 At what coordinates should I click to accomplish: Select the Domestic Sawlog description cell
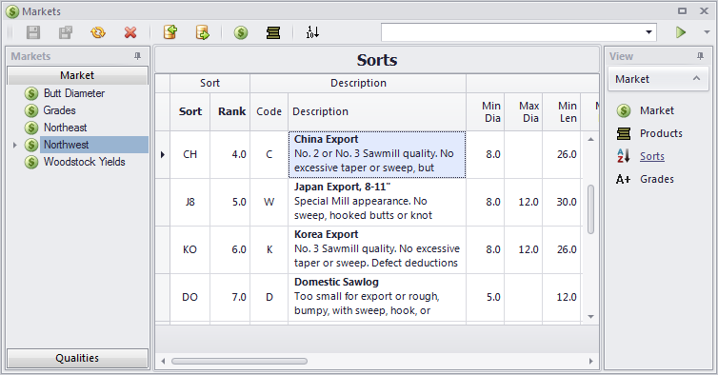tap(377, 298)
